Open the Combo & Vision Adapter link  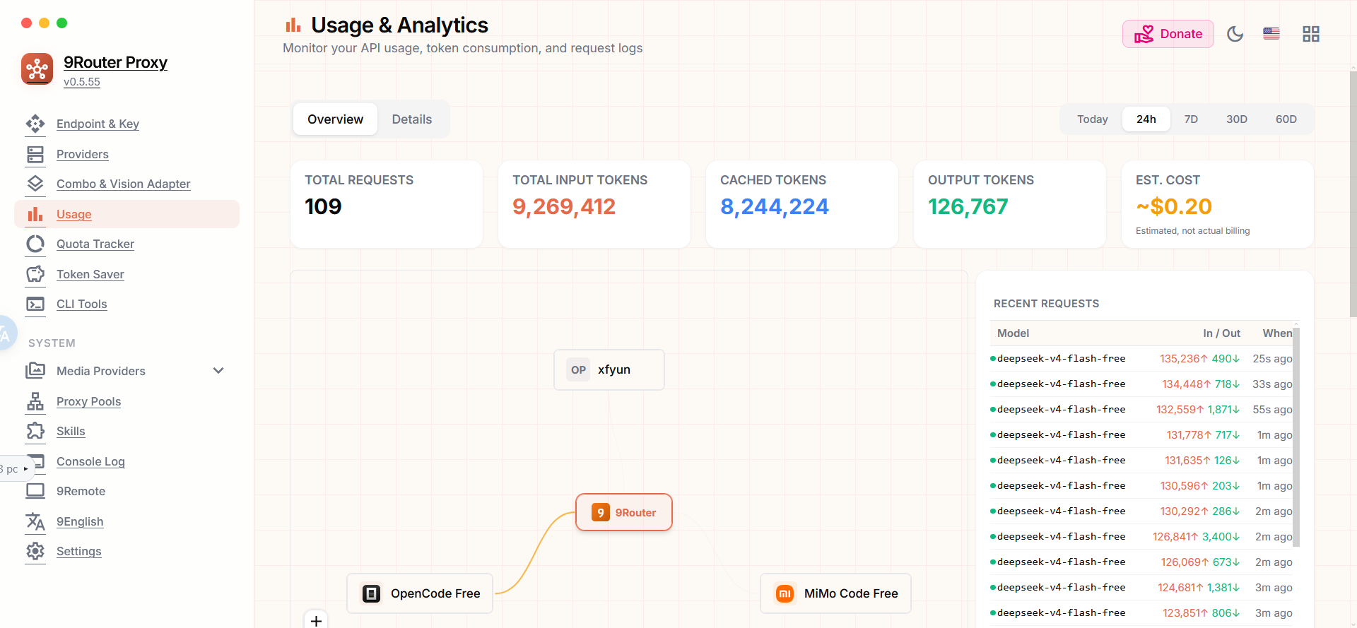(x=123, y=184)
